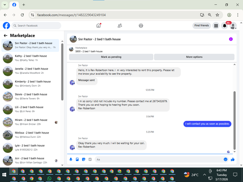Image resolution: width=243 pixels, height=182 pixels.
Task: Reload the page with refresh icon
Action: click(22, 15)
